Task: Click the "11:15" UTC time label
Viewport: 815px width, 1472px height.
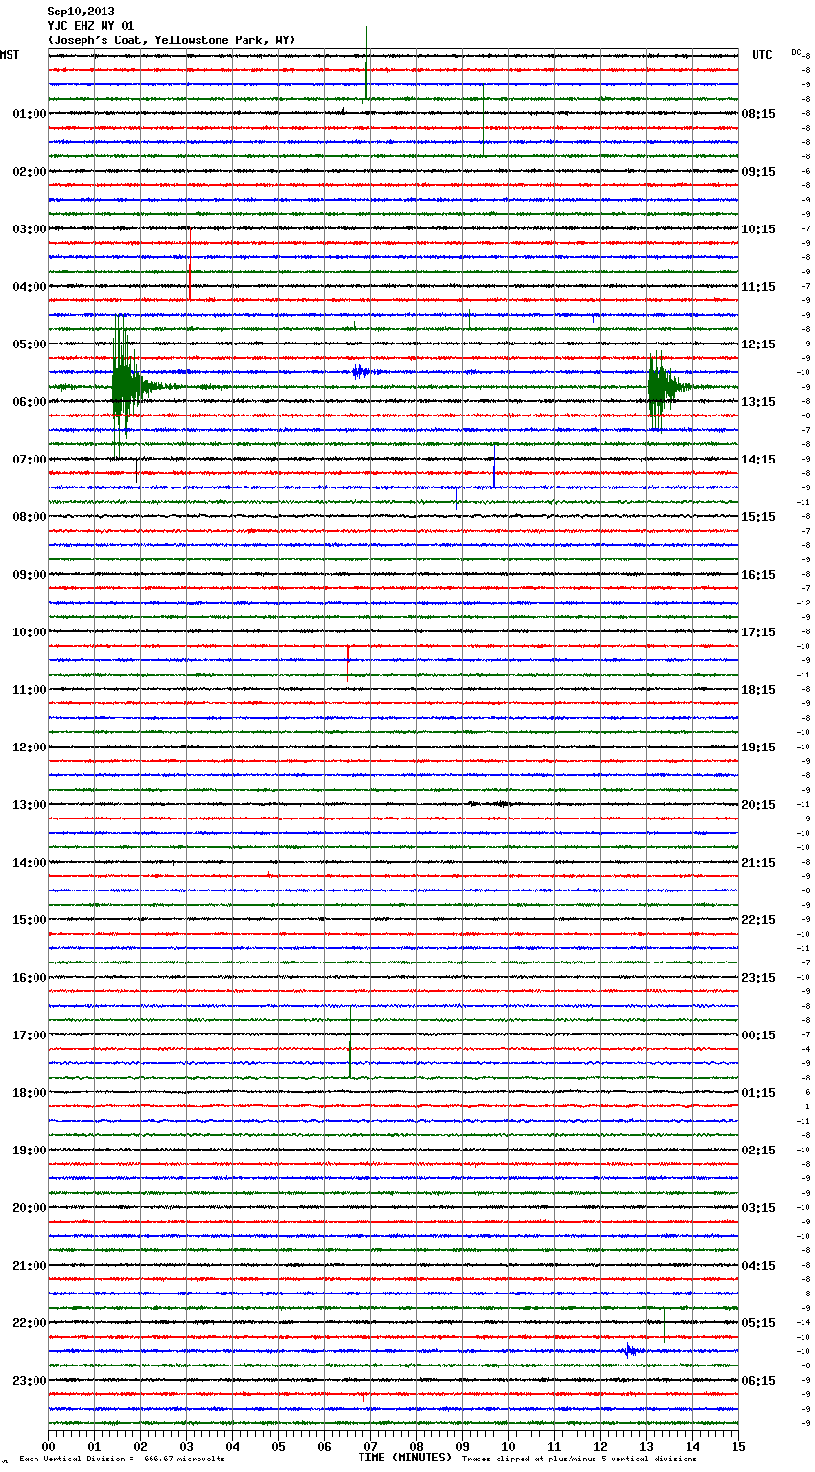Action: pyautogui.click(x=758, y=287)
